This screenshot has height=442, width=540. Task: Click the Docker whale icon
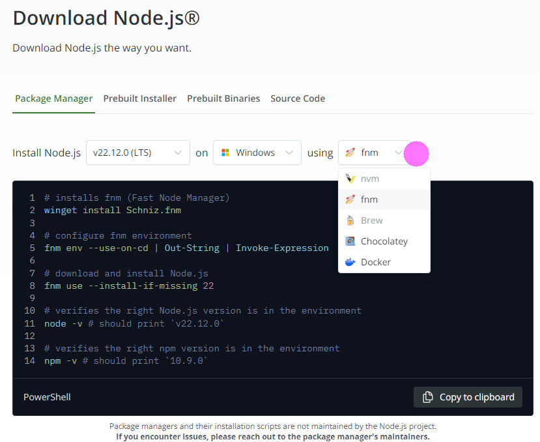[350, 262]
